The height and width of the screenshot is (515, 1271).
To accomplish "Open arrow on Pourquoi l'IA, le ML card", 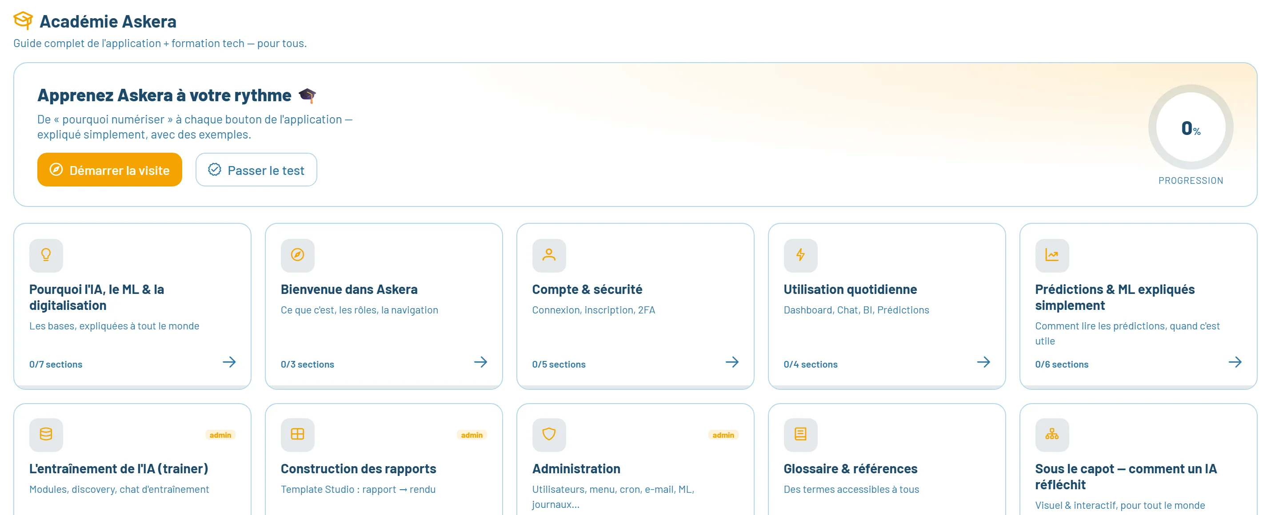I will [229, 362].
